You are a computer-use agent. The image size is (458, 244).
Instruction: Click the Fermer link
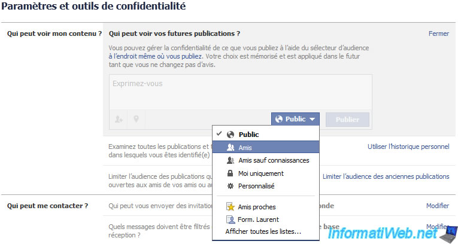439,33
